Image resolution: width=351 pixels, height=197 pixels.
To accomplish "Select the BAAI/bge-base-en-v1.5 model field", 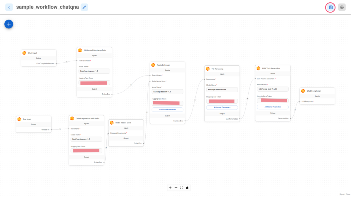I will pos(167,92).
